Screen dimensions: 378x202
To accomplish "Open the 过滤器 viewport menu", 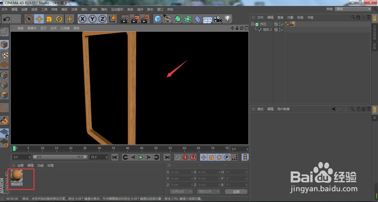I will tap(65, 28).
